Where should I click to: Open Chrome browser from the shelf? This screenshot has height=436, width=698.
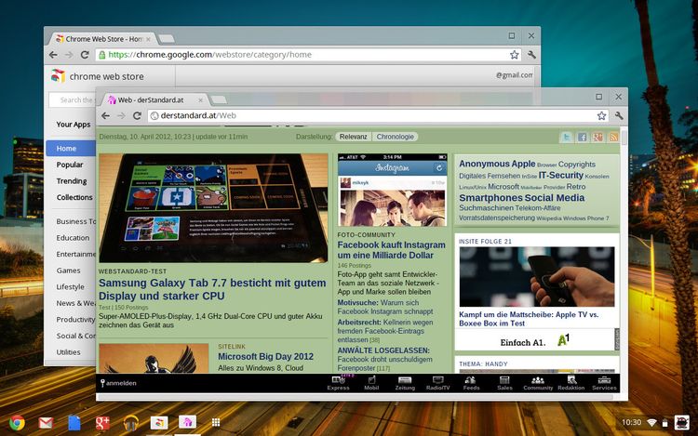click(x=17, y=422)
